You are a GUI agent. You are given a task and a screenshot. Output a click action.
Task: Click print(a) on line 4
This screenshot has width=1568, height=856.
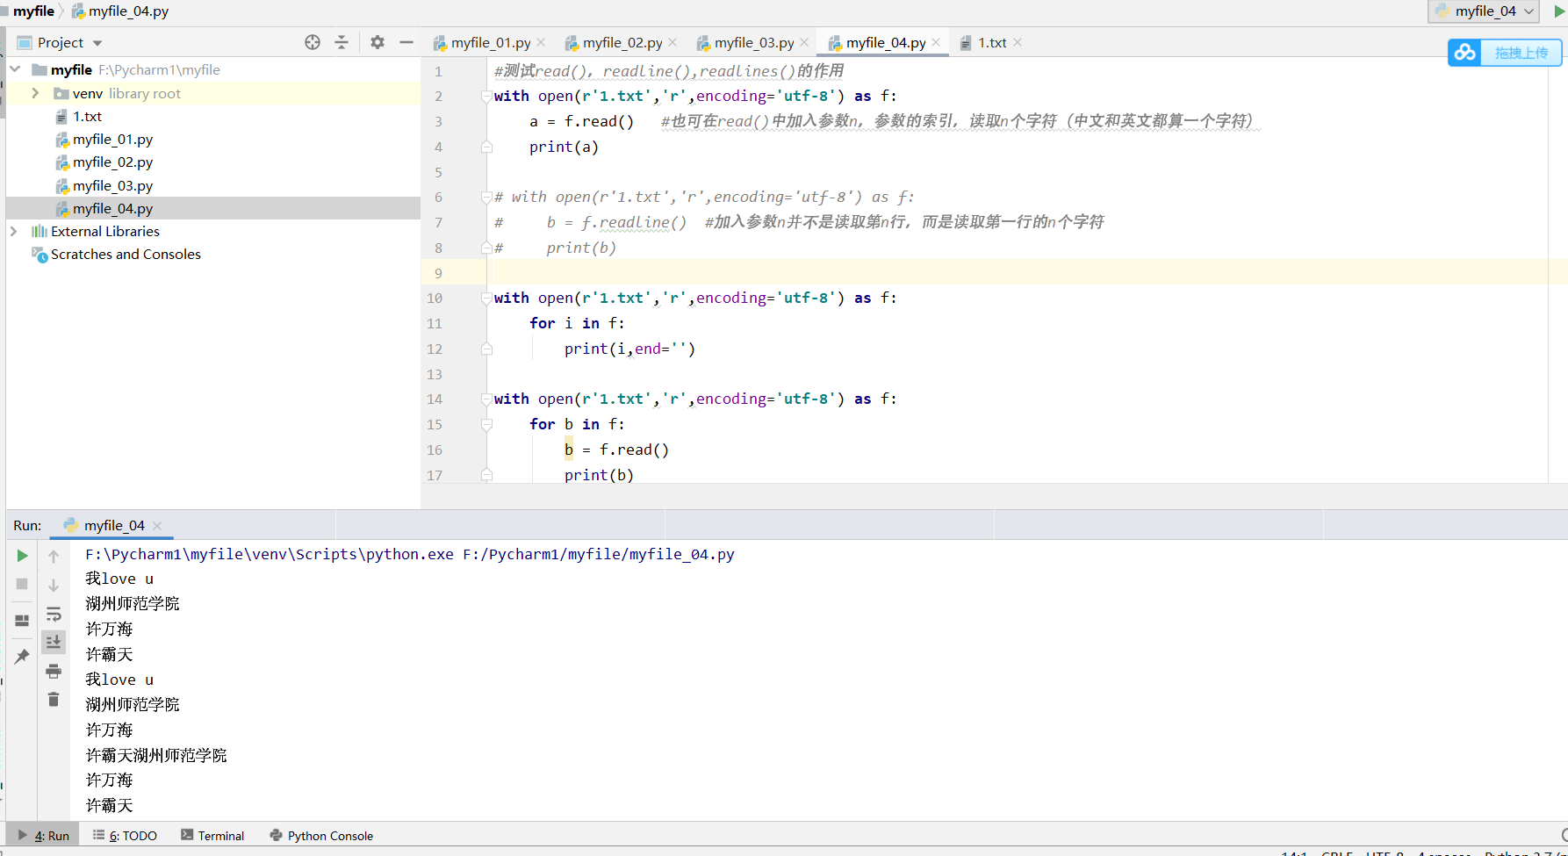pos(564,147)
